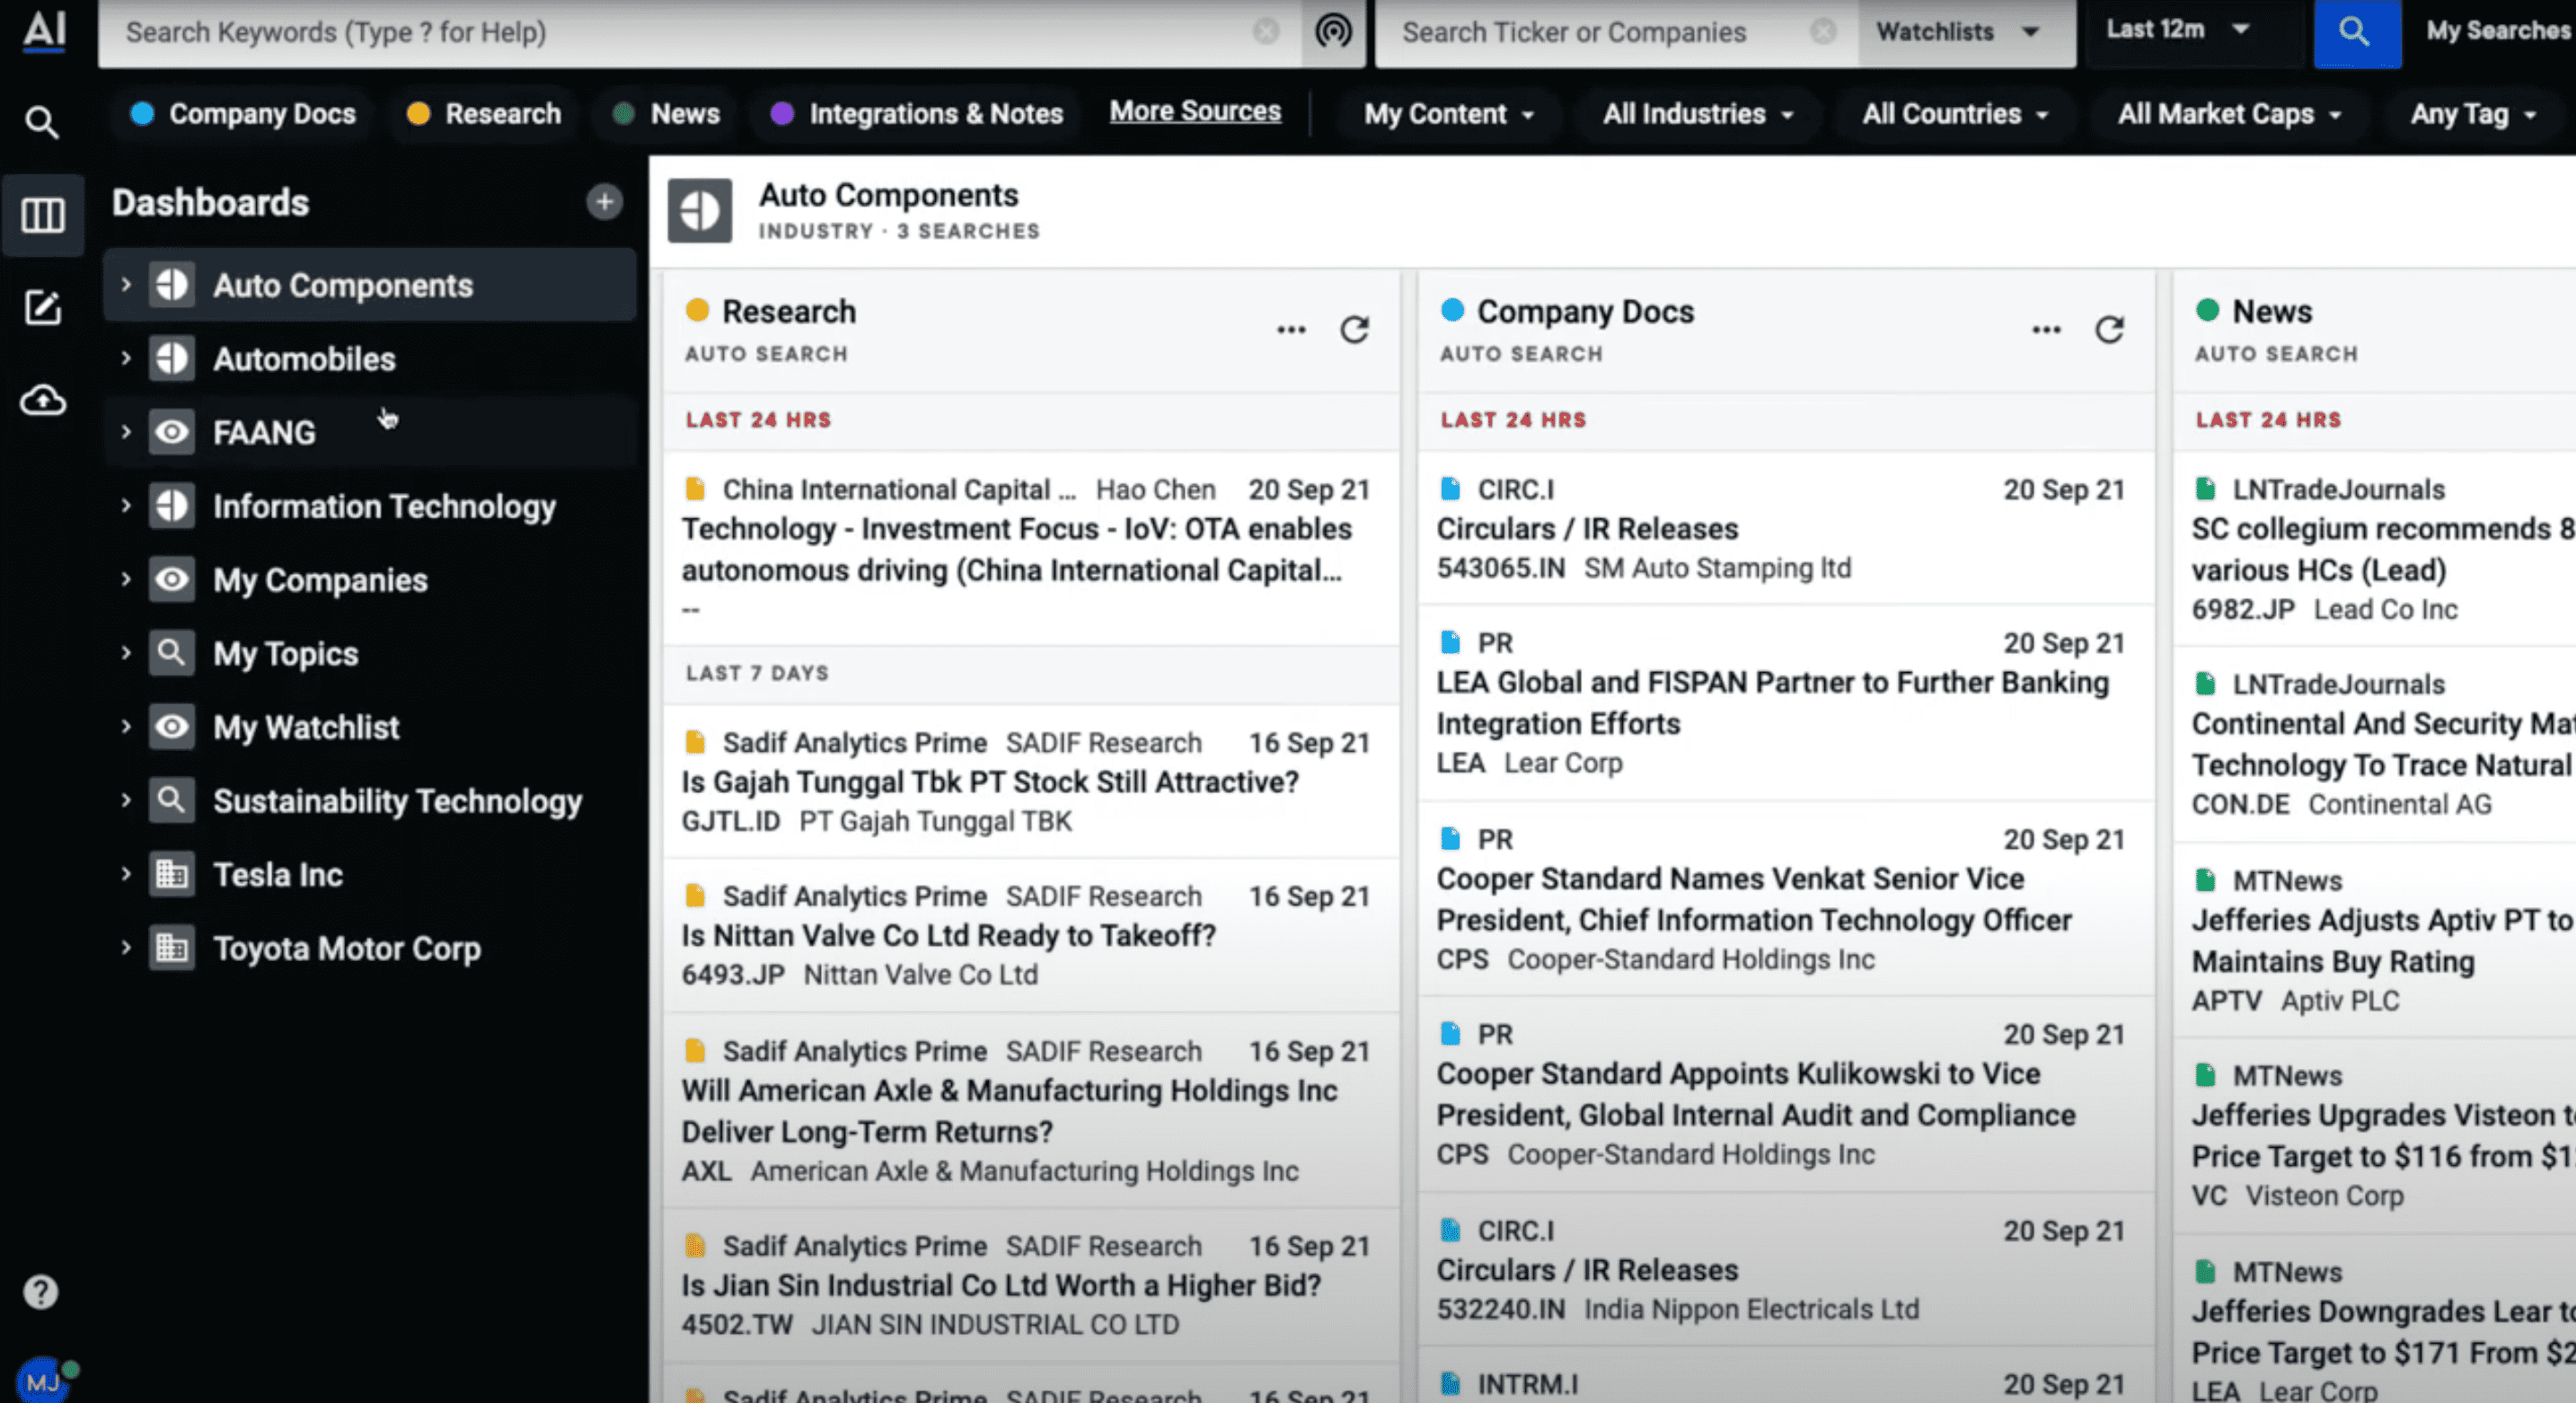Open the notes edit icon in sidebar
This screenshot has height=1403, width=2576.
(x=42, y=308)
